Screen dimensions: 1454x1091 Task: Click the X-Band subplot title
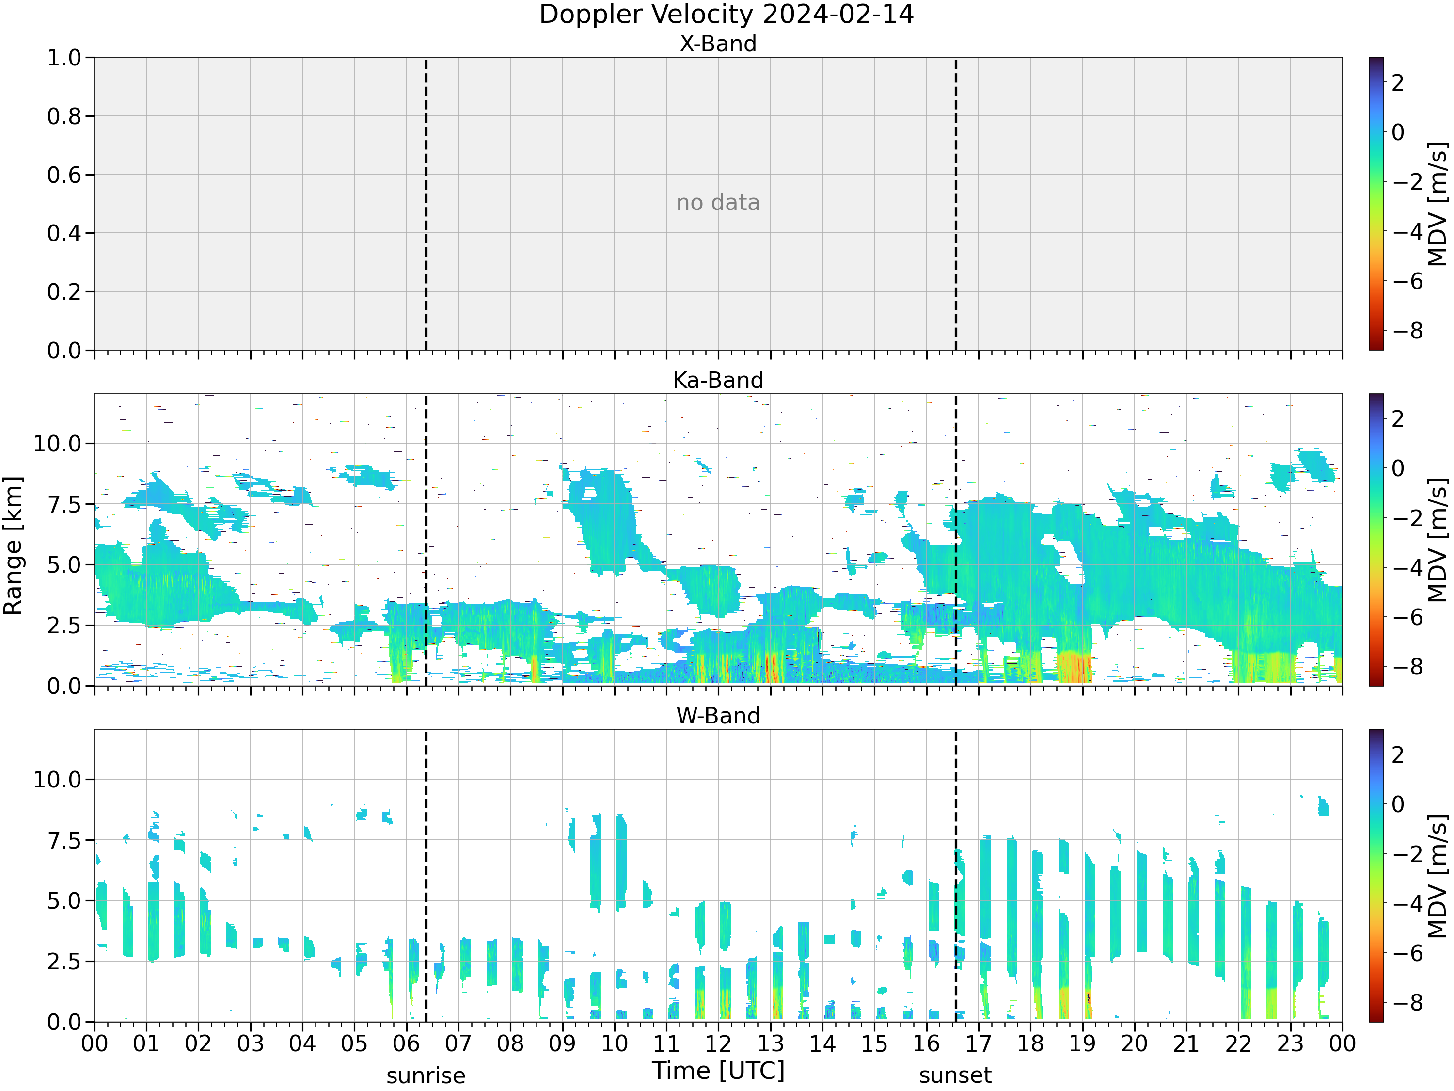click(718, 44)
